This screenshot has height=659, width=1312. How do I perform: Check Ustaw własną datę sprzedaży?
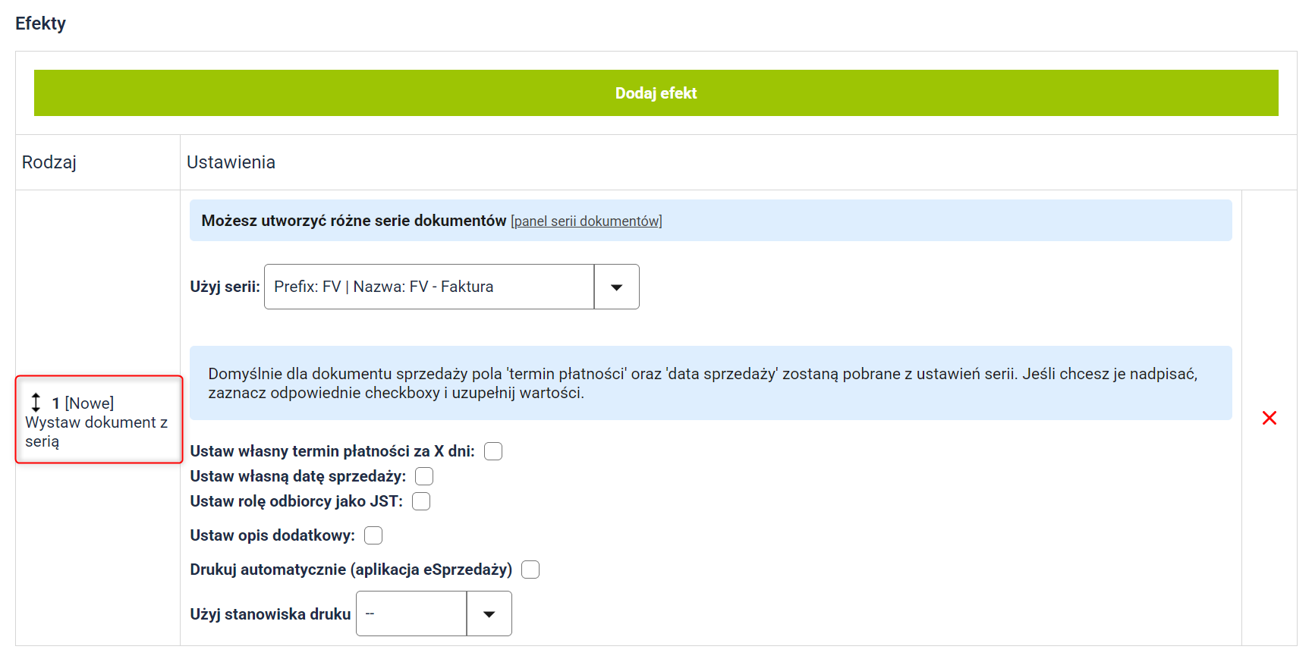[424, 476]
